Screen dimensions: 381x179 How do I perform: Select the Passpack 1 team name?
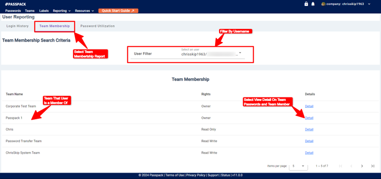pos(14,118)
